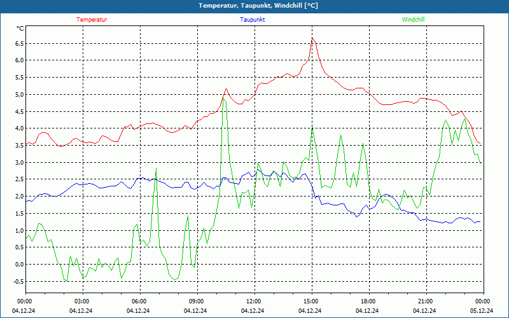509x318 pixels.
Task: Click the 4,5 y-axis value
Action: point(19,112)
